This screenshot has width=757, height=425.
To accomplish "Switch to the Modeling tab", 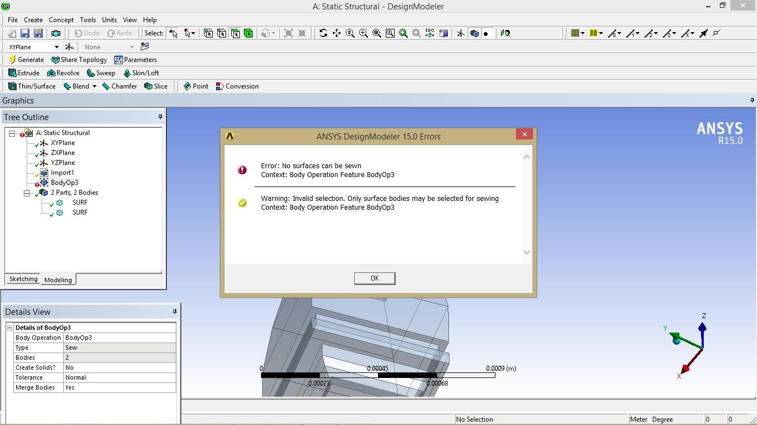I will 58,279.
